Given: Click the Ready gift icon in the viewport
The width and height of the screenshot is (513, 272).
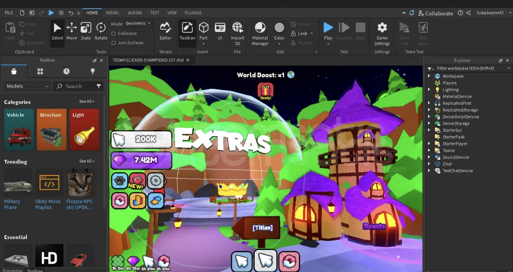Looking at the screenshot, I should [x=265, y=91].
